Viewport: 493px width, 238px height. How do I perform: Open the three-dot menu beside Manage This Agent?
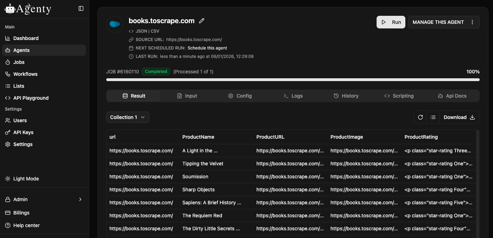coord(472,22)
